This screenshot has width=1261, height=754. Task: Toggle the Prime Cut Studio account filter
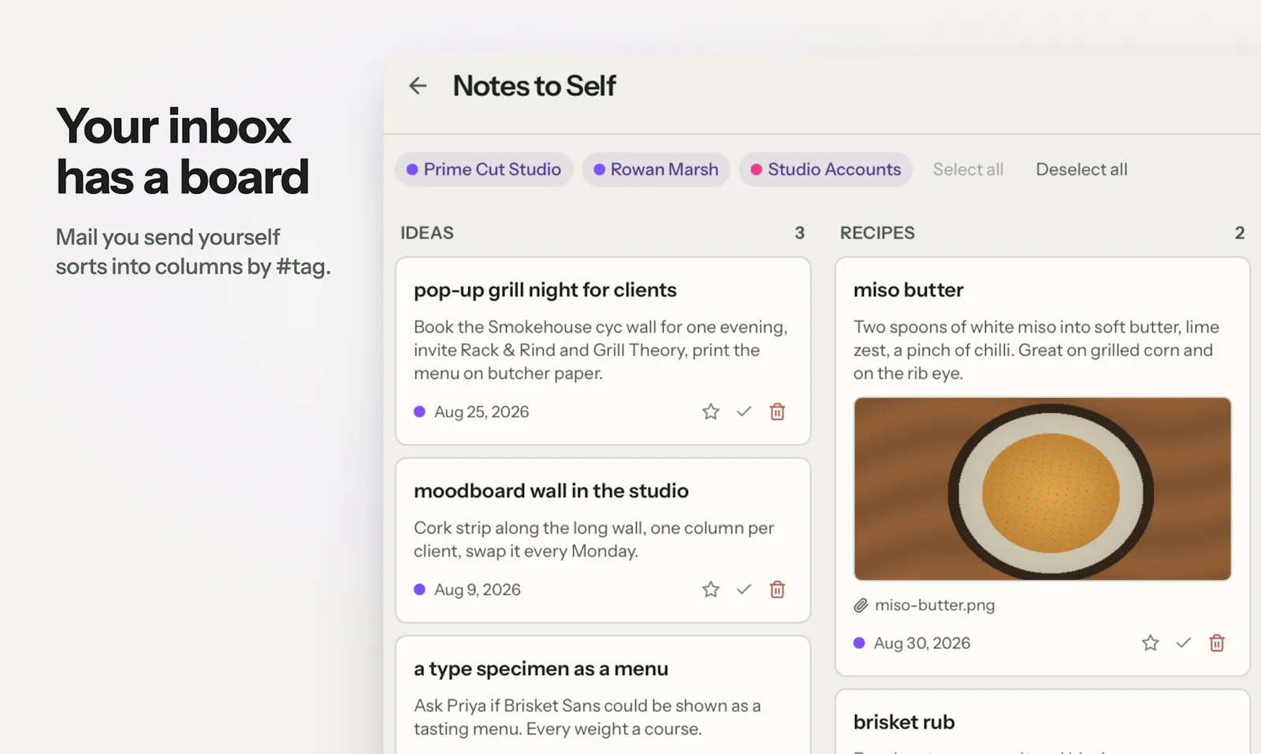(484, 169)
